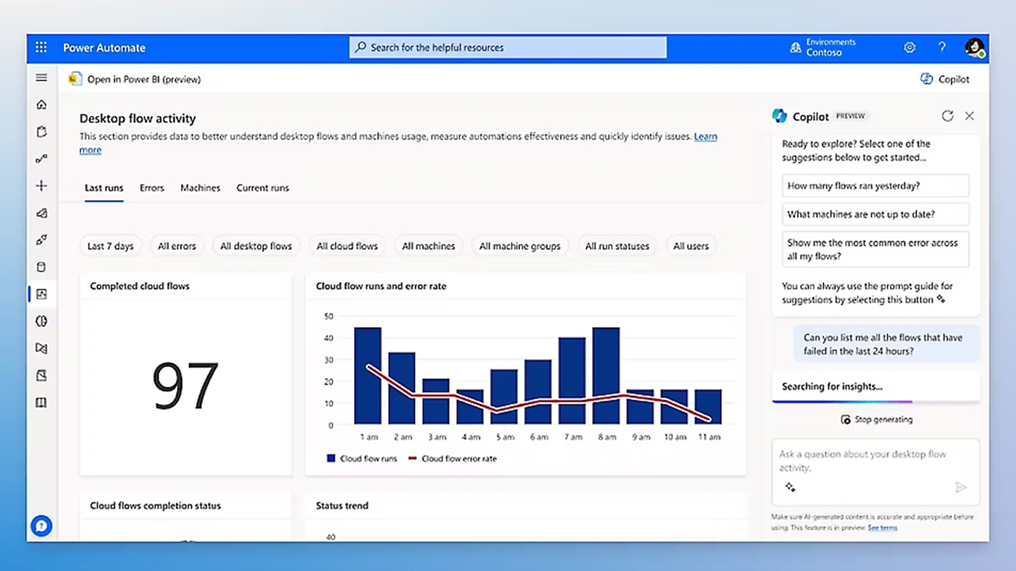
Task: Open the All machines filter
Action: tap(429, 246)
